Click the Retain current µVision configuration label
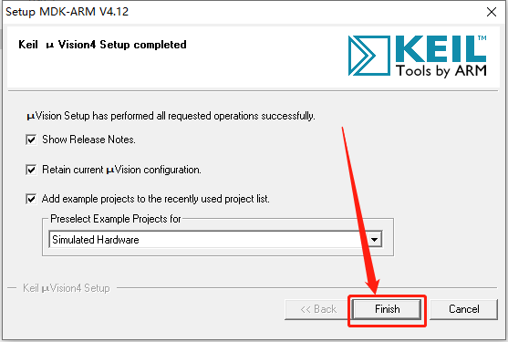 click(121, 170)
